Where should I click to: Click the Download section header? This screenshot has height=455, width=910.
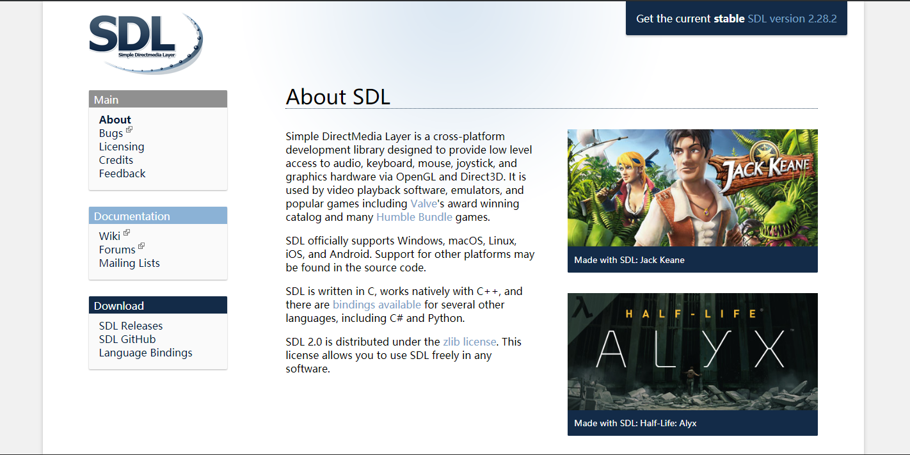tap(158, 305)
